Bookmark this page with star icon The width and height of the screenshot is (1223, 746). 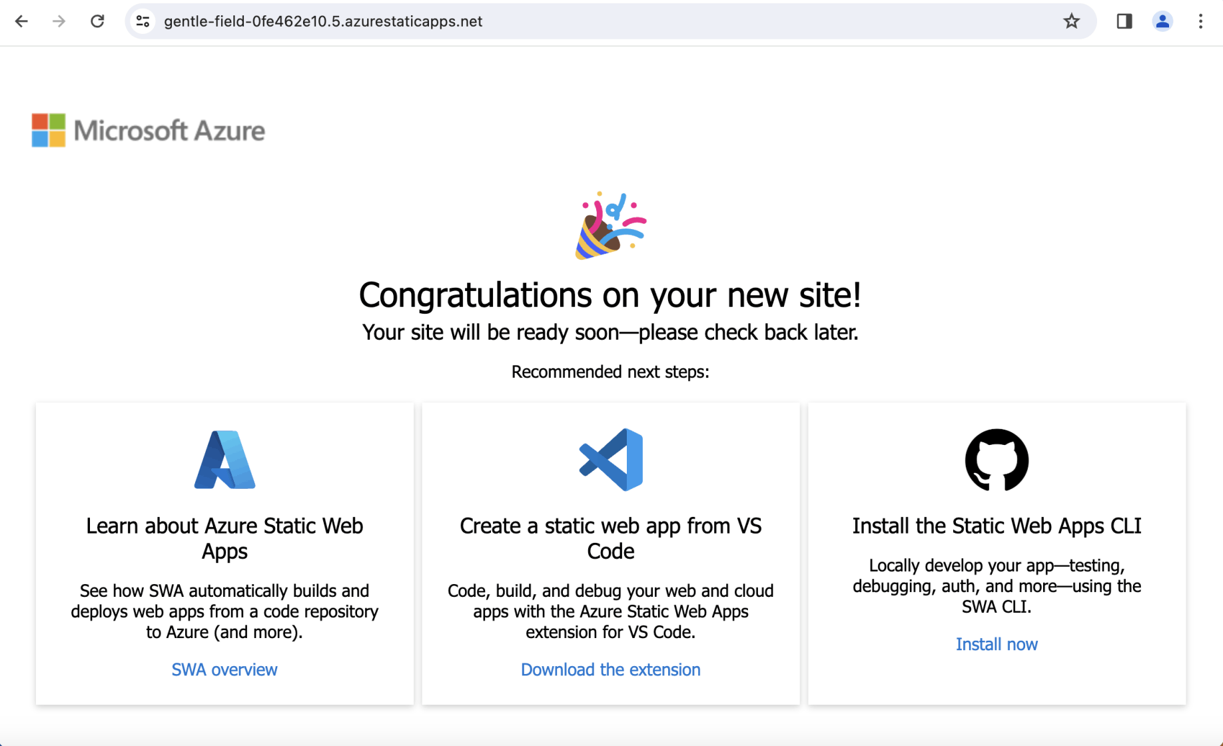click(1071, 21)
